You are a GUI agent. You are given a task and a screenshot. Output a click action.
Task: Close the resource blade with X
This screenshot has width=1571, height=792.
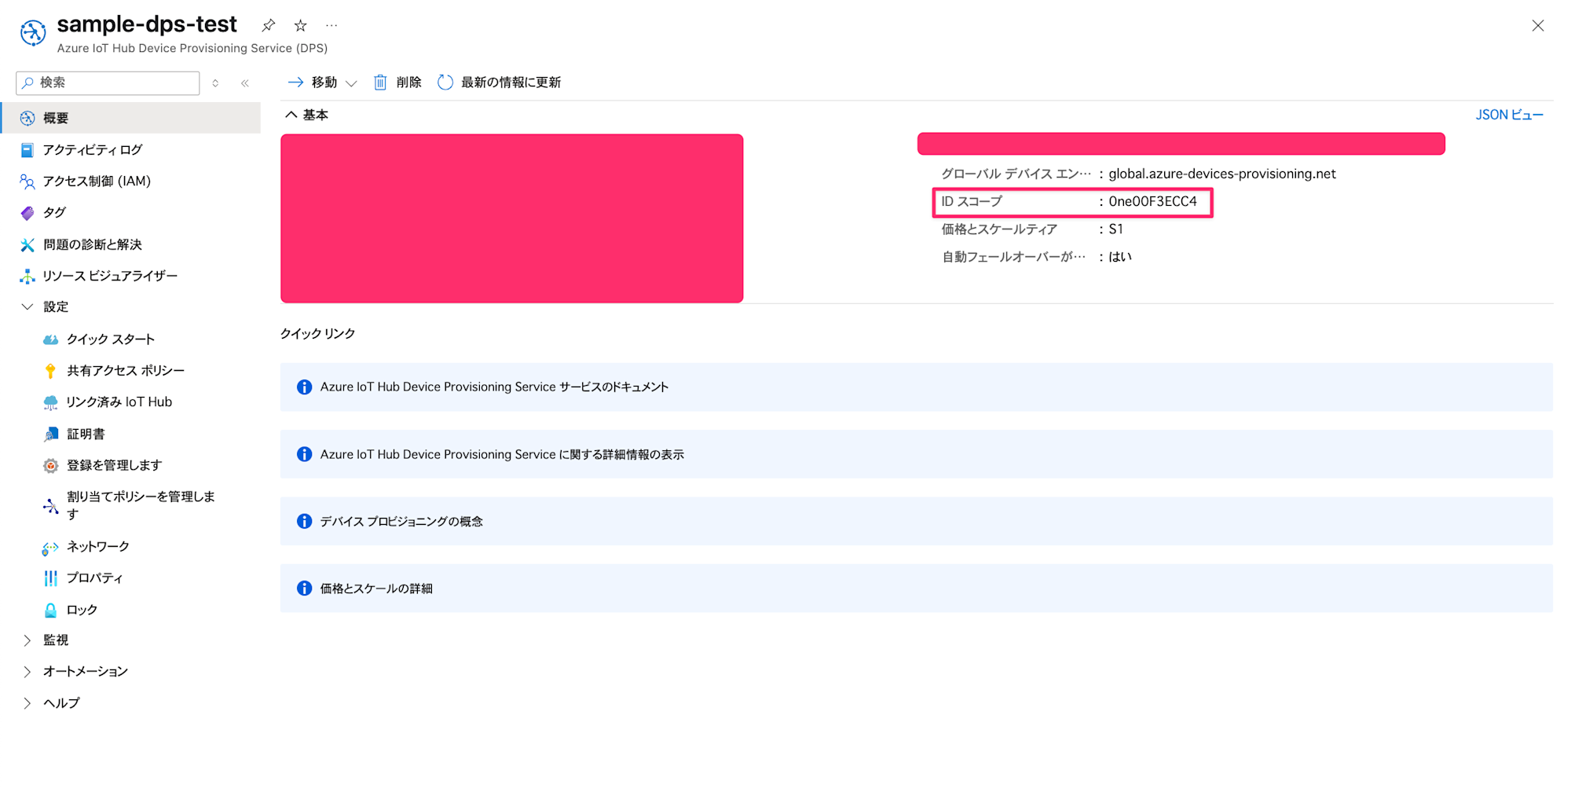click(x=1538, y=26)
